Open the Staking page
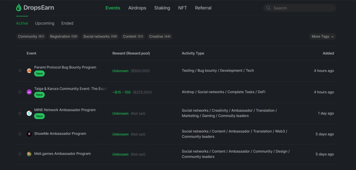 click(x=162, y=8)
